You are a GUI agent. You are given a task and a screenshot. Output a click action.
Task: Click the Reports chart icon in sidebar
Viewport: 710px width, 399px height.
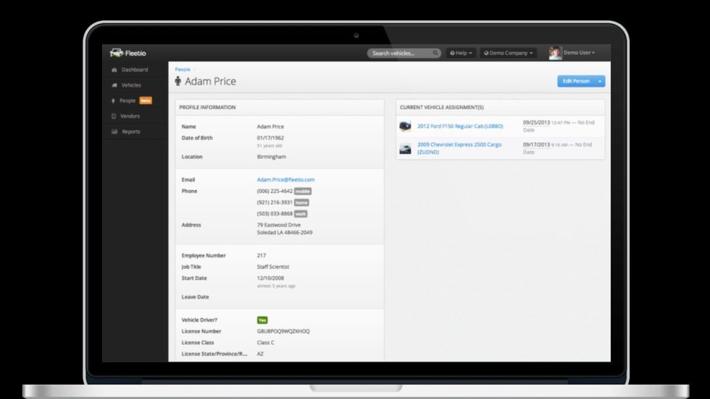[x=114, y=132]
